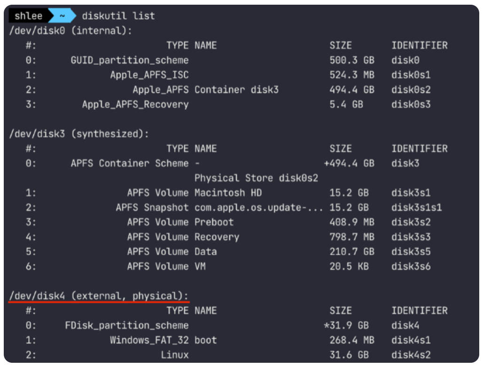Click the Windows_FAT_32 partition type
The width and height of the screenshot is (483, 367).
click(x=149, y=340)
